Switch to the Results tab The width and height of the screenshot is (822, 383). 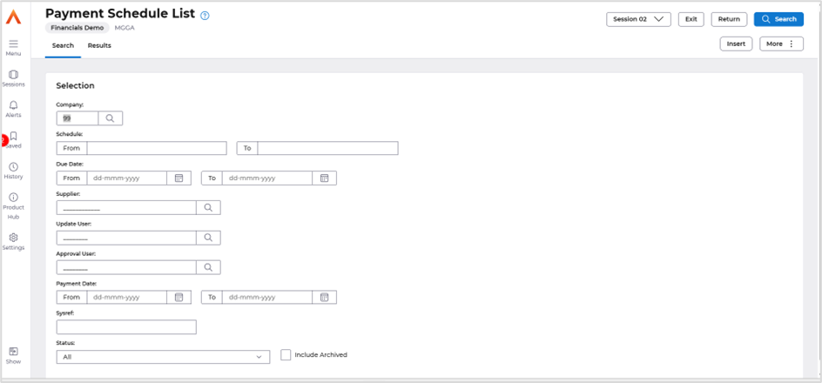99,45
